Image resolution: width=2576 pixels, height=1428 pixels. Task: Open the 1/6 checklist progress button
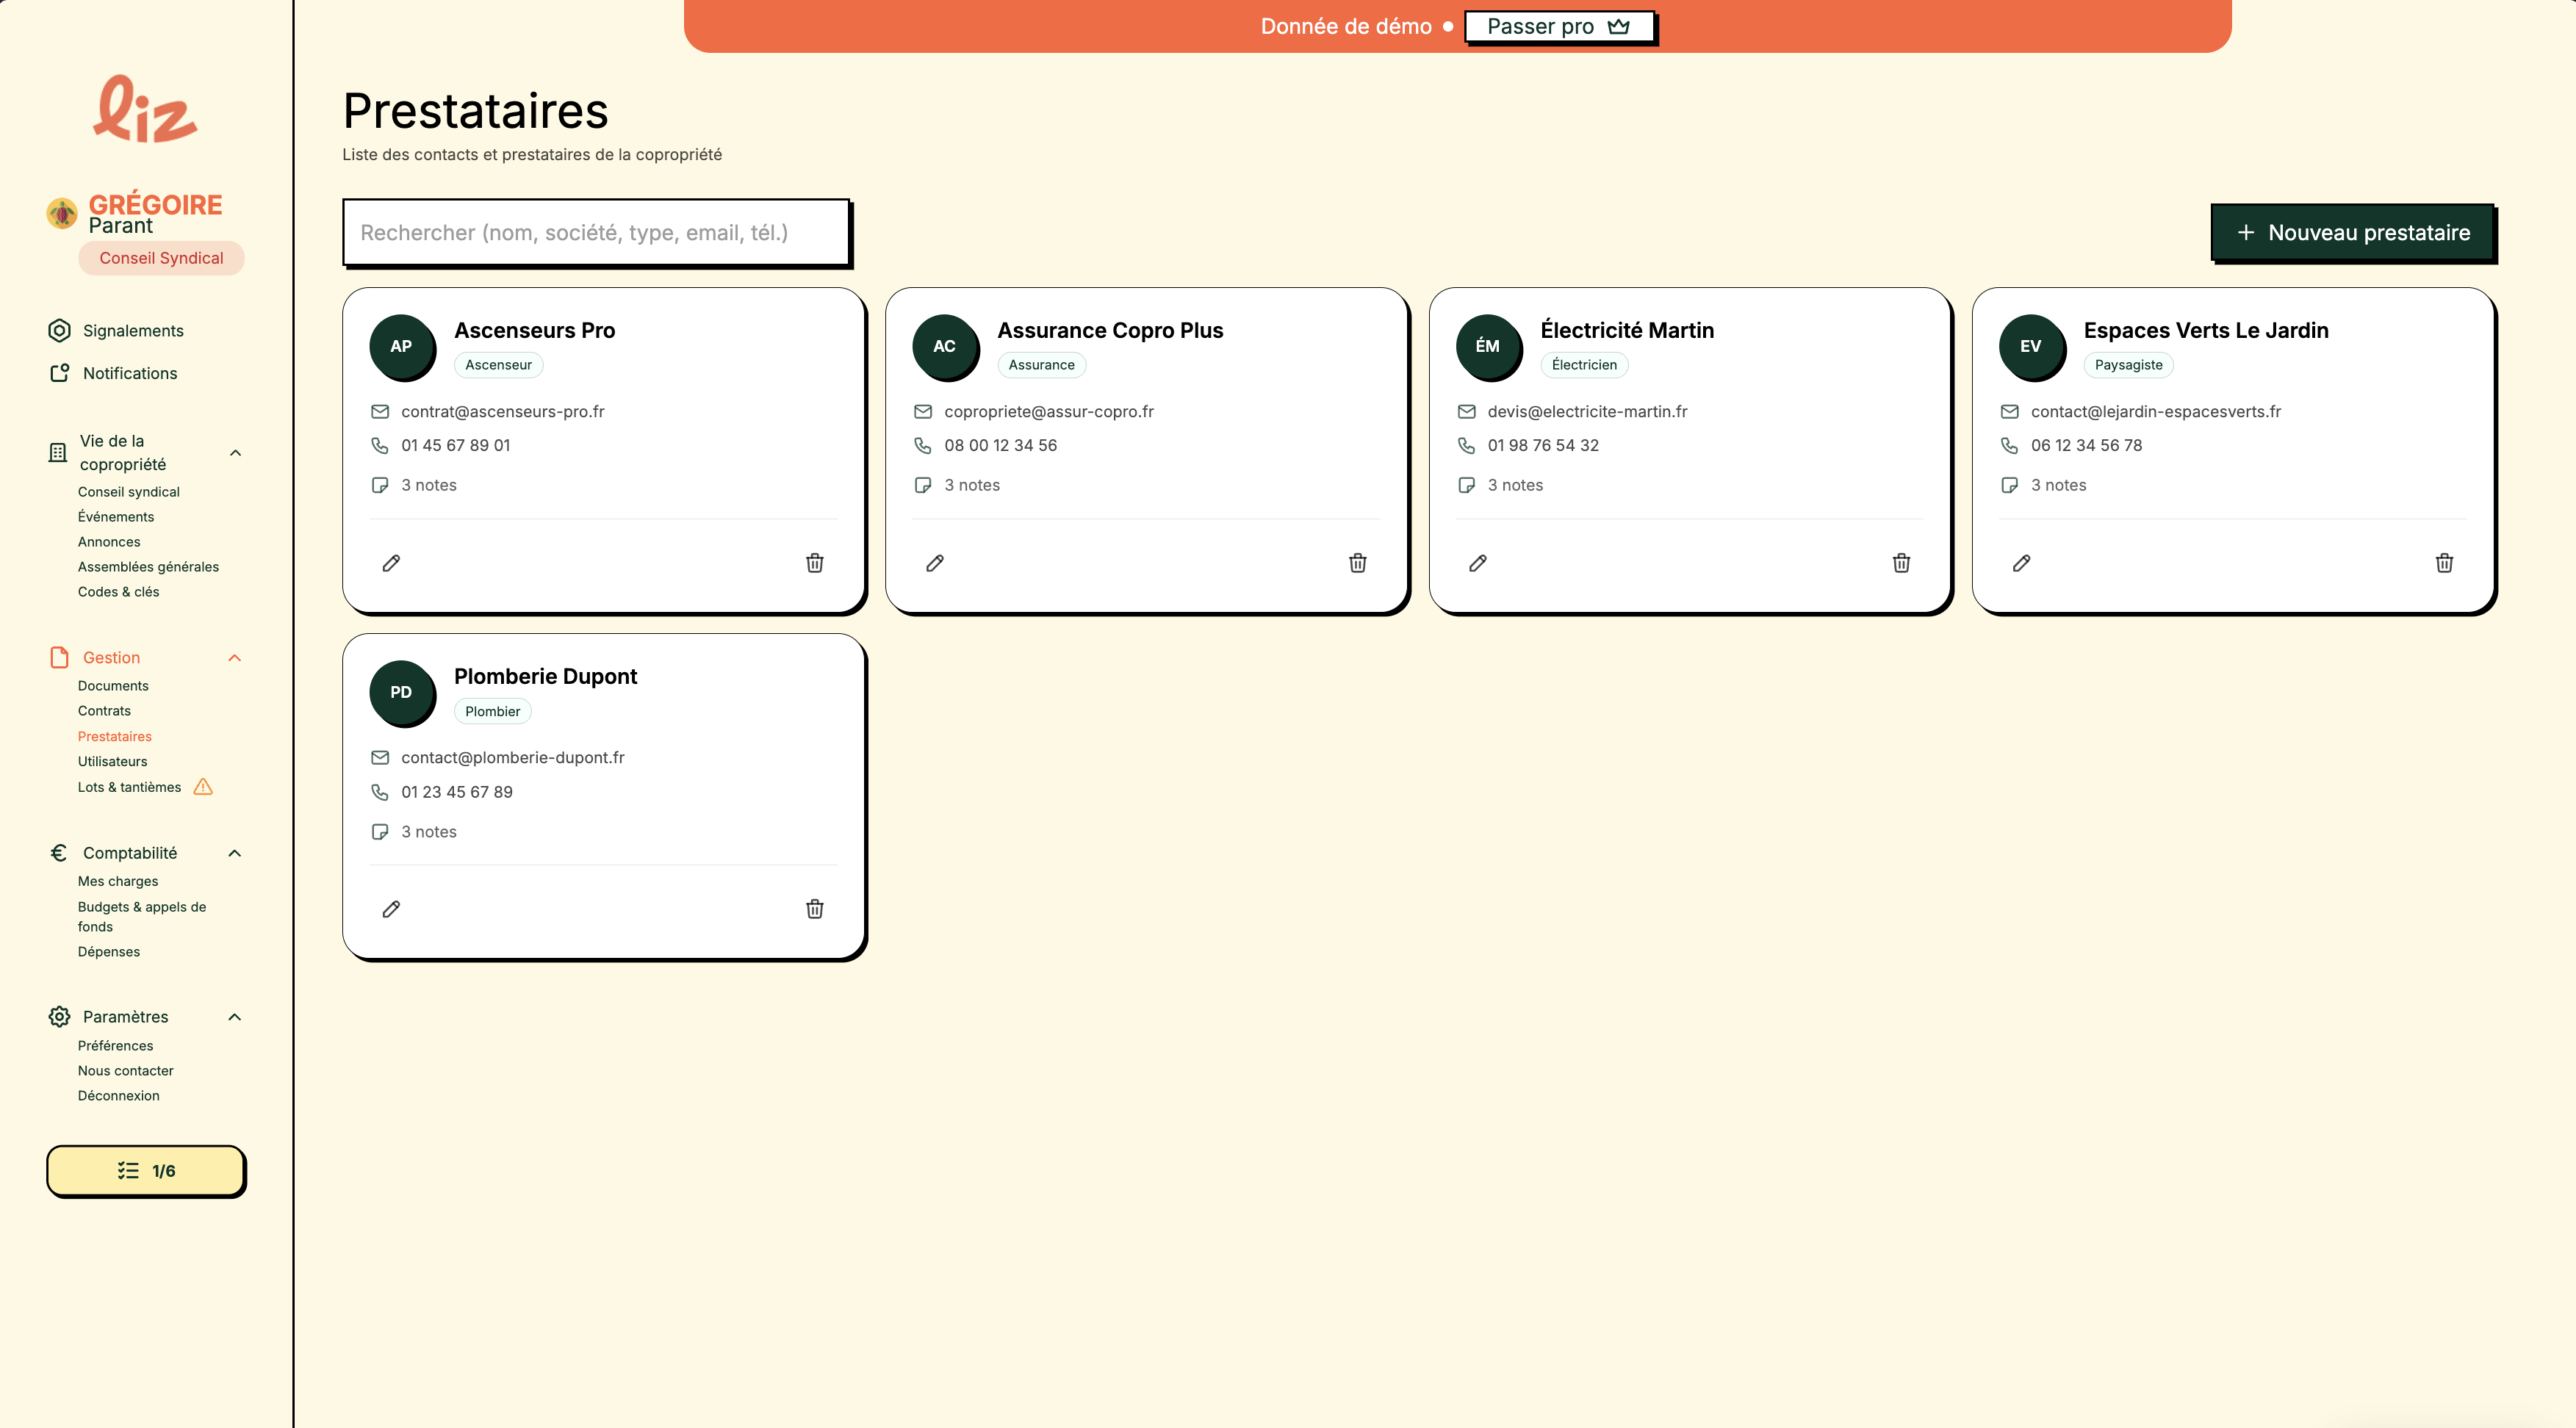[x=146, y=1171]
